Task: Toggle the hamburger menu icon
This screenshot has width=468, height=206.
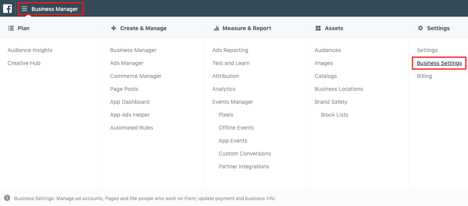Action: pos(24,9)
